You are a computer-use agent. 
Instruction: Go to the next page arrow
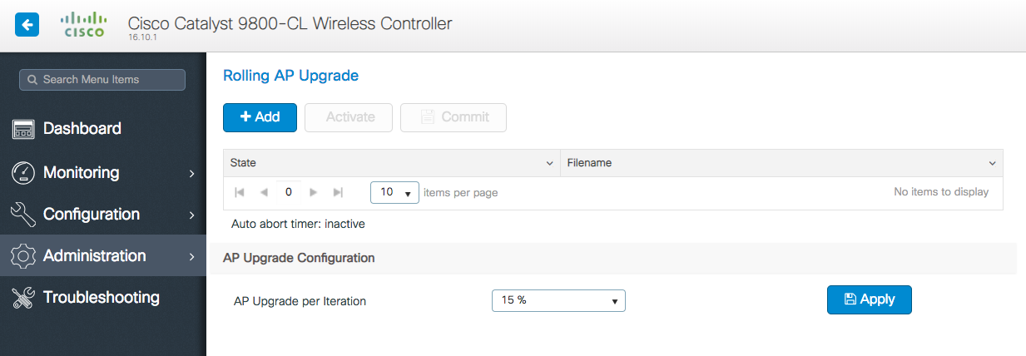[314, 192]
